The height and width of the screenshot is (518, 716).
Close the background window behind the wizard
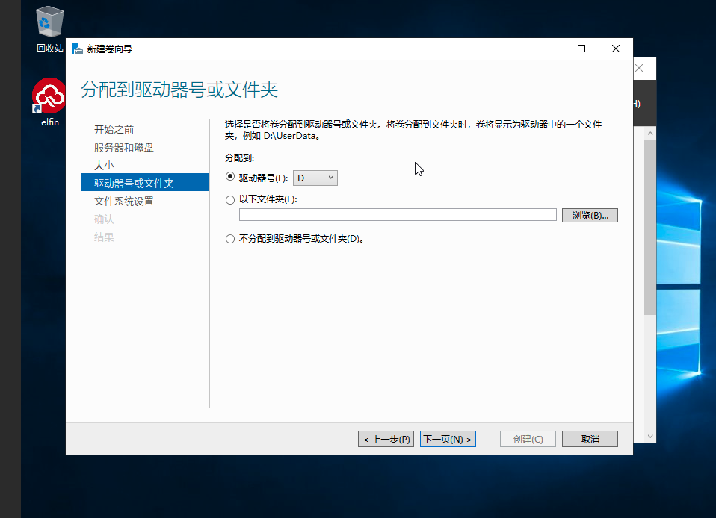tap(639, 69)
